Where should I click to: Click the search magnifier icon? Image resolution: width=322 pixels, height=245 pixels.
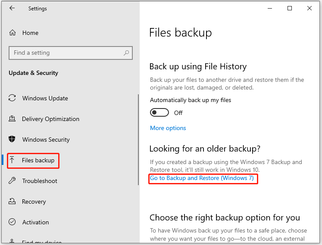coord(126,53)
